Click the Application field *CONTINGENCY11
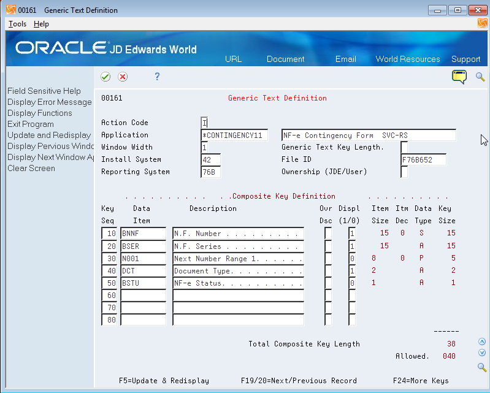 tap(234, 135)
